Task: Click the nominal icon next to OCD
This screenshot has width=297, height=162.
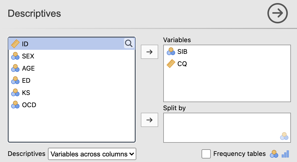Action: pyautogui.click(x=15, y=105)
